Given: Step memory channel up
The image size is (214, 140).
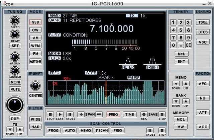Looking at the screenshot, I should [186, 84].
